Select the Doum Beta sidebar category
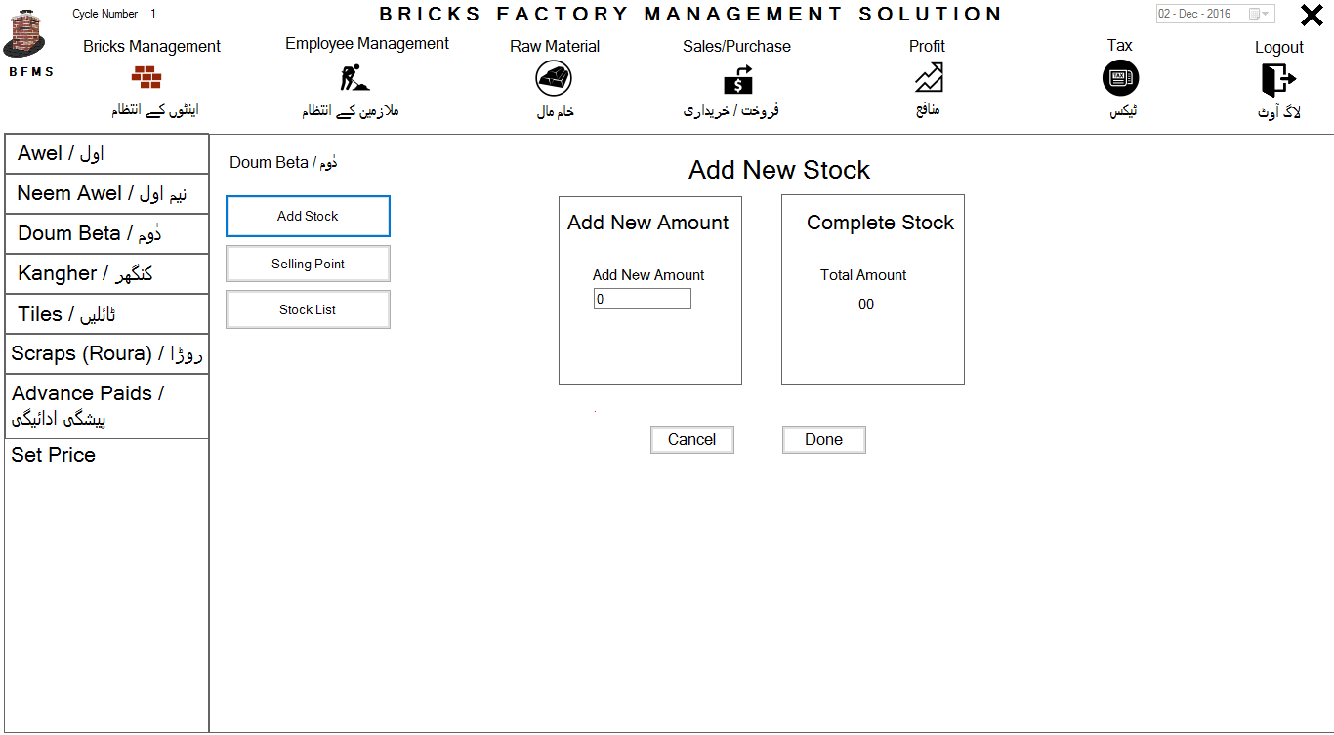1334x735 pixels. coord(106,234)
